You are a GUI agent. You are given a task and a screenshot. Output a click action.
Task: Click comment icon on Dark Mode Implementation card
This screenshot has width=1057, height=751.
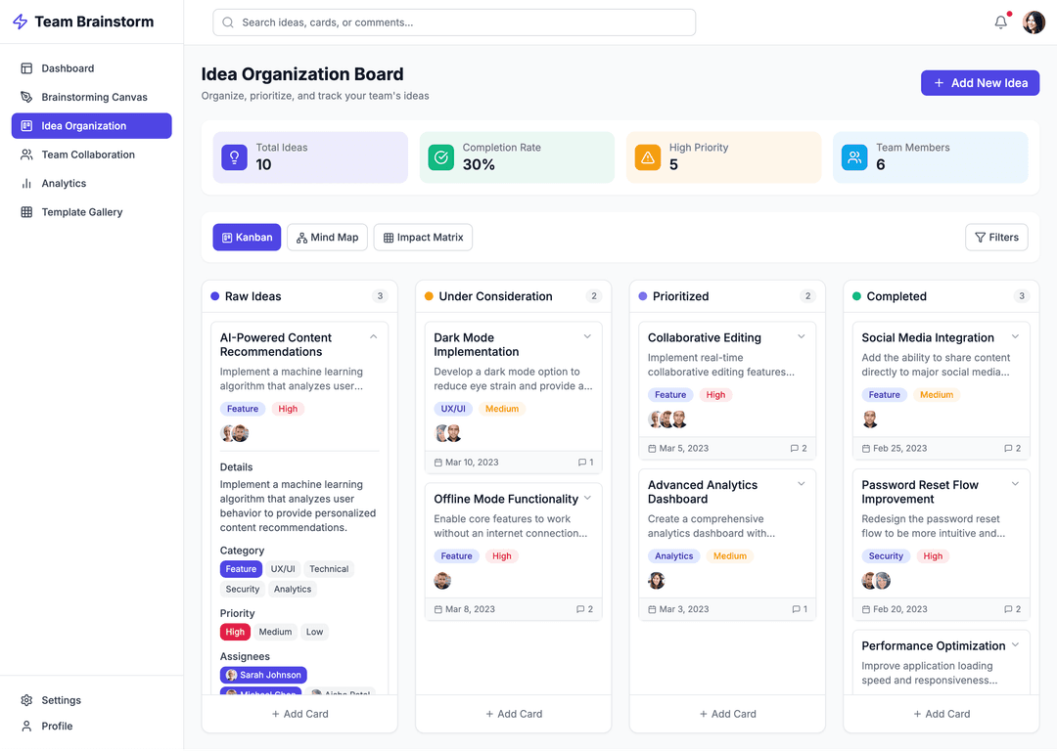(582, 463)
